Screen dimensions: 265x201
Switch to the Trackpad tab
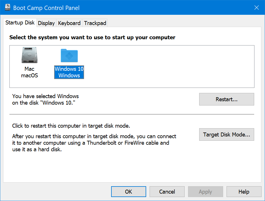95,23
